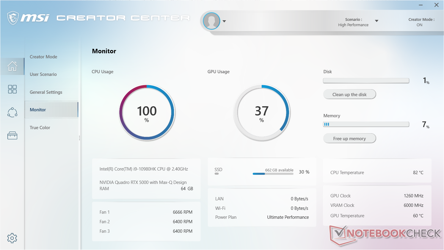Open the Home section in sidebar
The width and height of the screenshot is (444, 250).
pyautogui.click(x=12, y=66)
